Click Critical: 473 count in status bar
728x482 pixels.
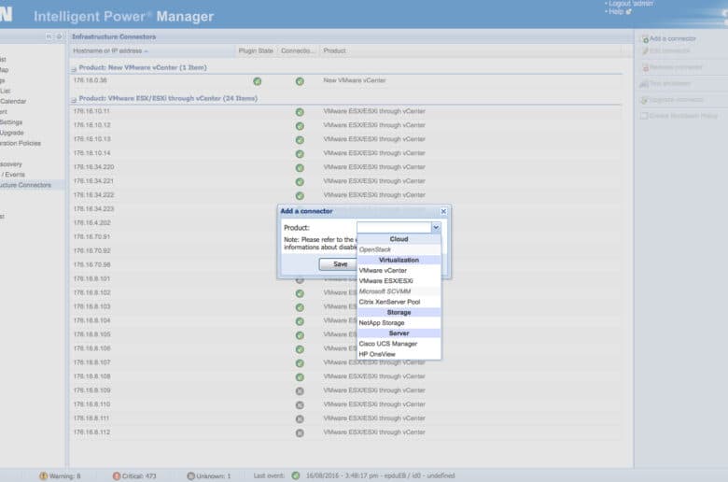coord(139,476)
